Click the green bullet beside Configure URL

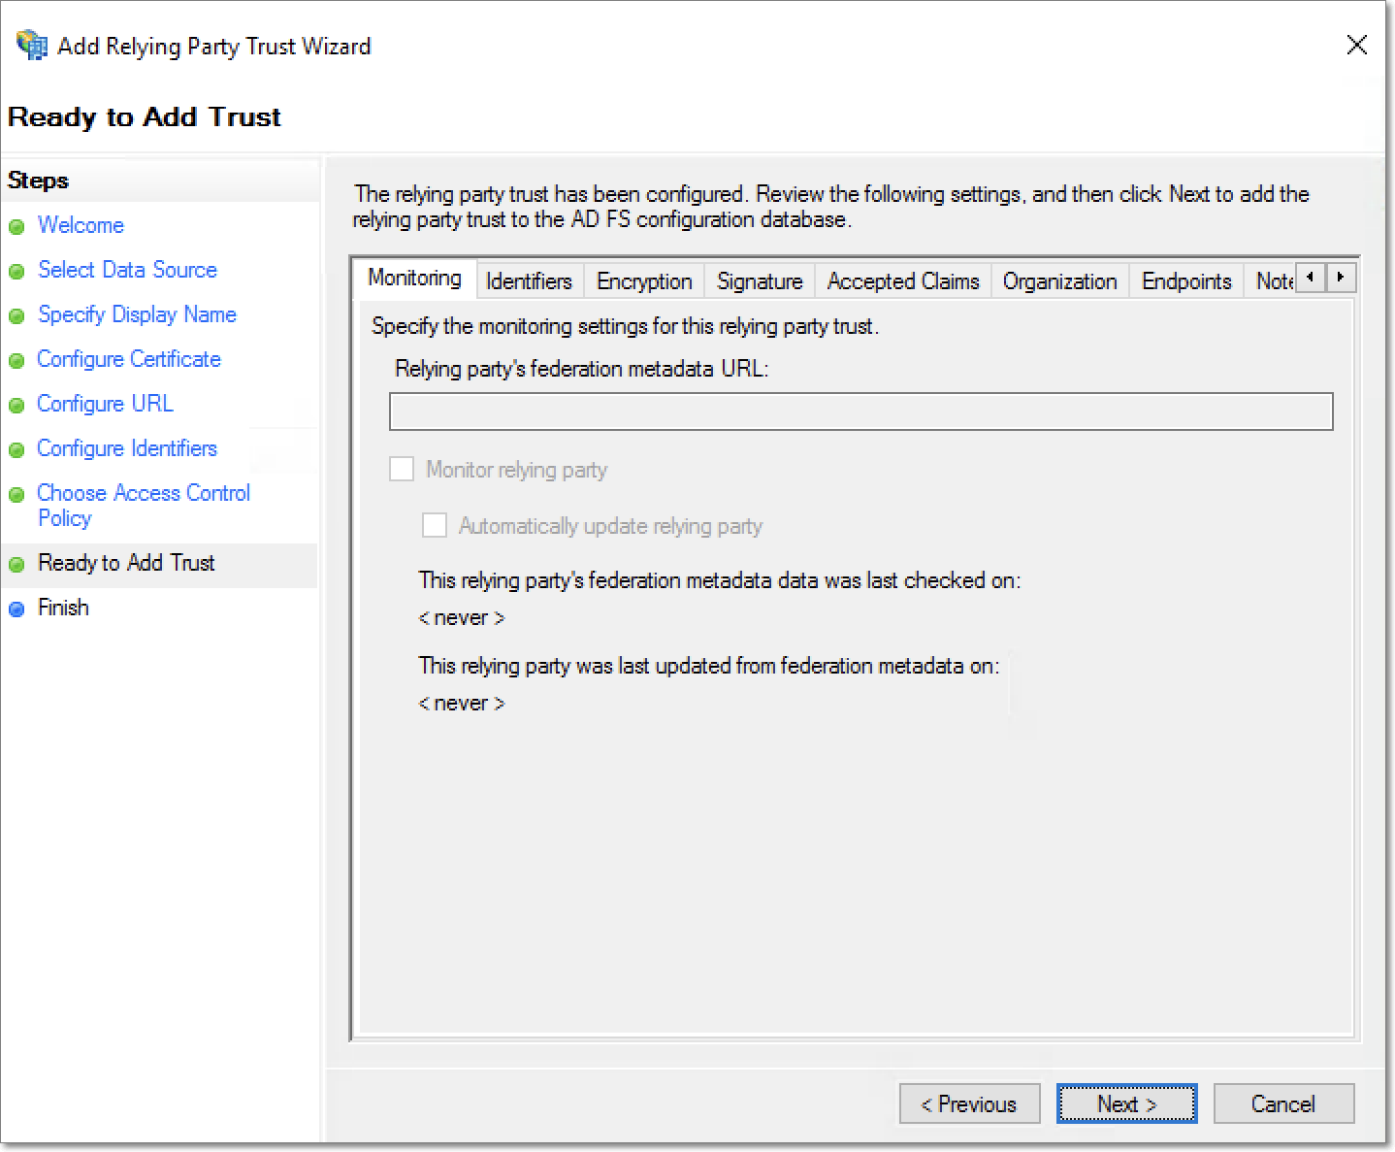[x=16, y=406]
